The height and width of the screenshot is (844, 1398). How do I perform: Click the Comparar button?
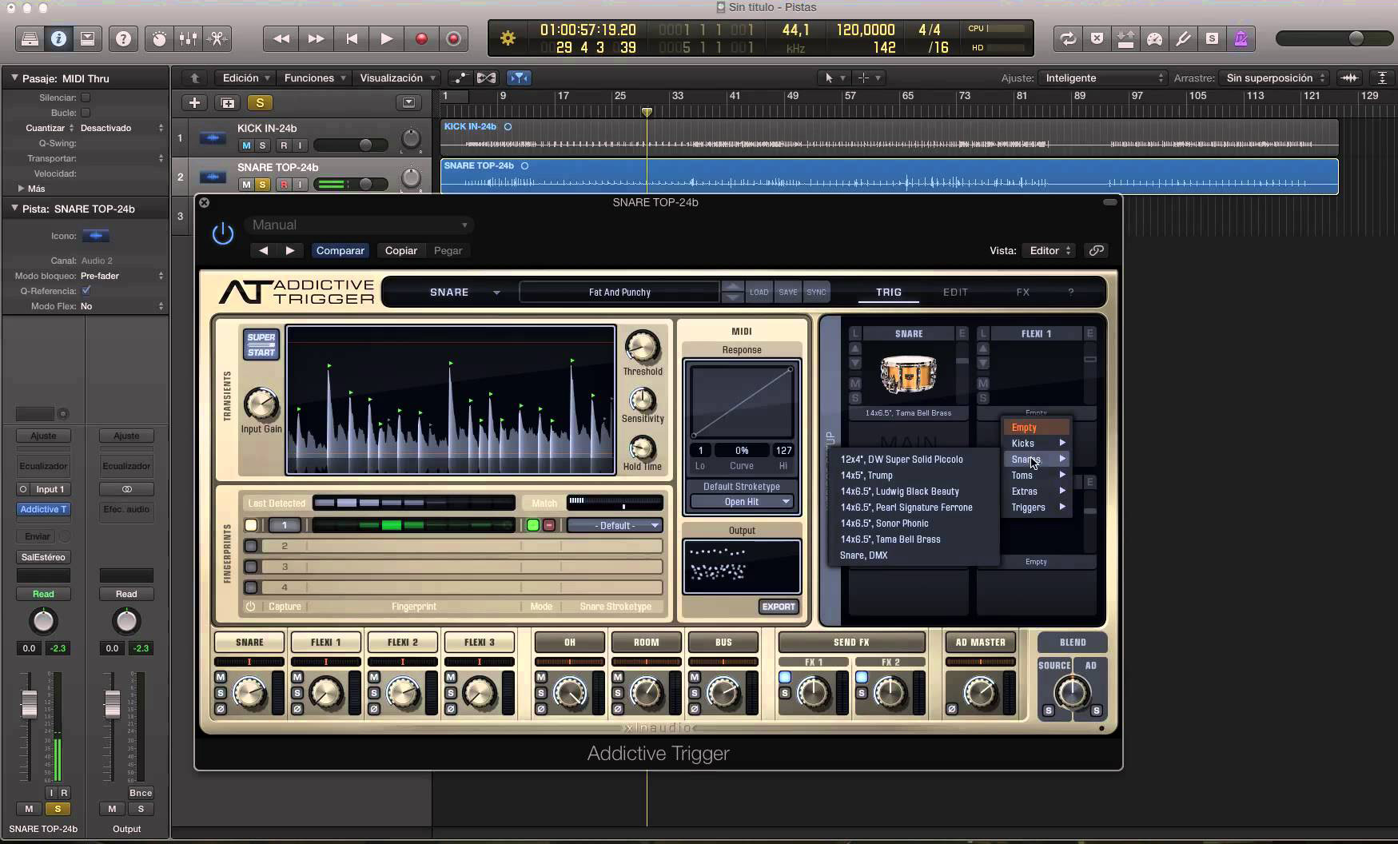tap(340, 250)
